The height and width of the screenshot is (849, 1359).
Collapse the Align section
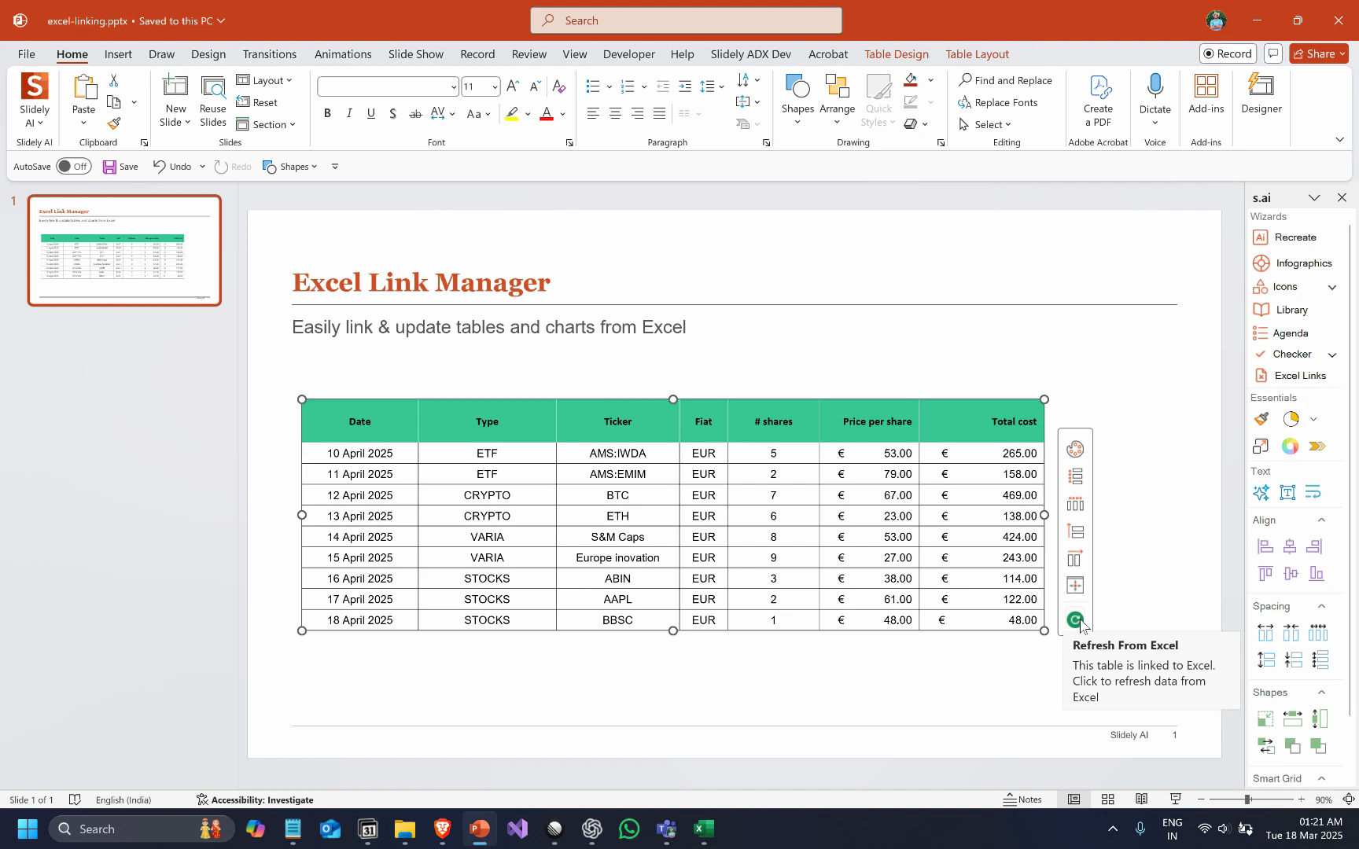(x=1322, y=520)
